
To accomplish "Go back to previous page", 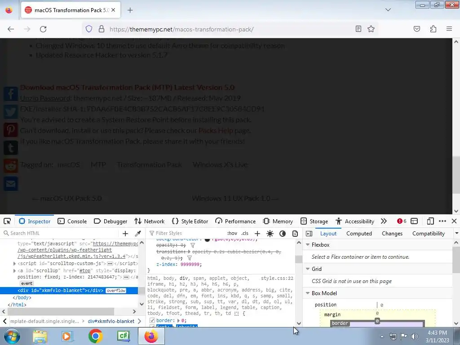I will (11, 29).
